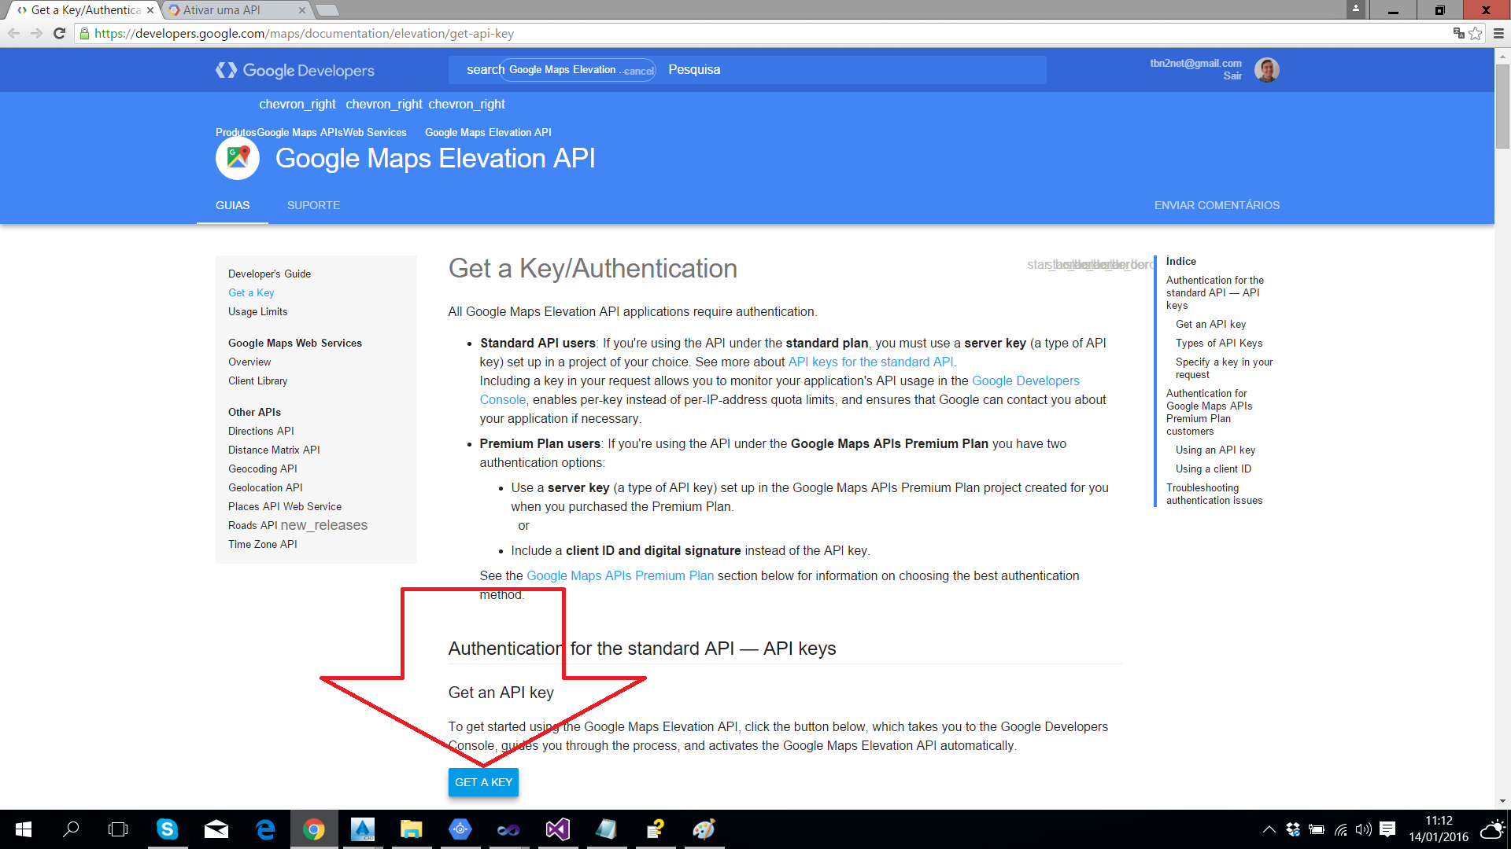Image resolution: width=1511 pixels, height=849 pixels.
Task: Open a new browser tab
Action: (x=327, y=10)
